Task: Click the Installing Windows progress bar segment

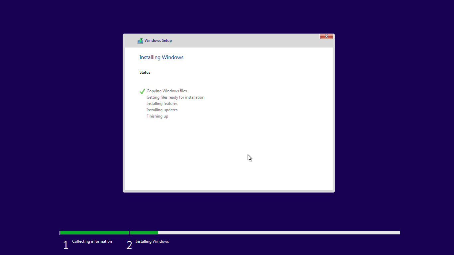Action: 265,233
